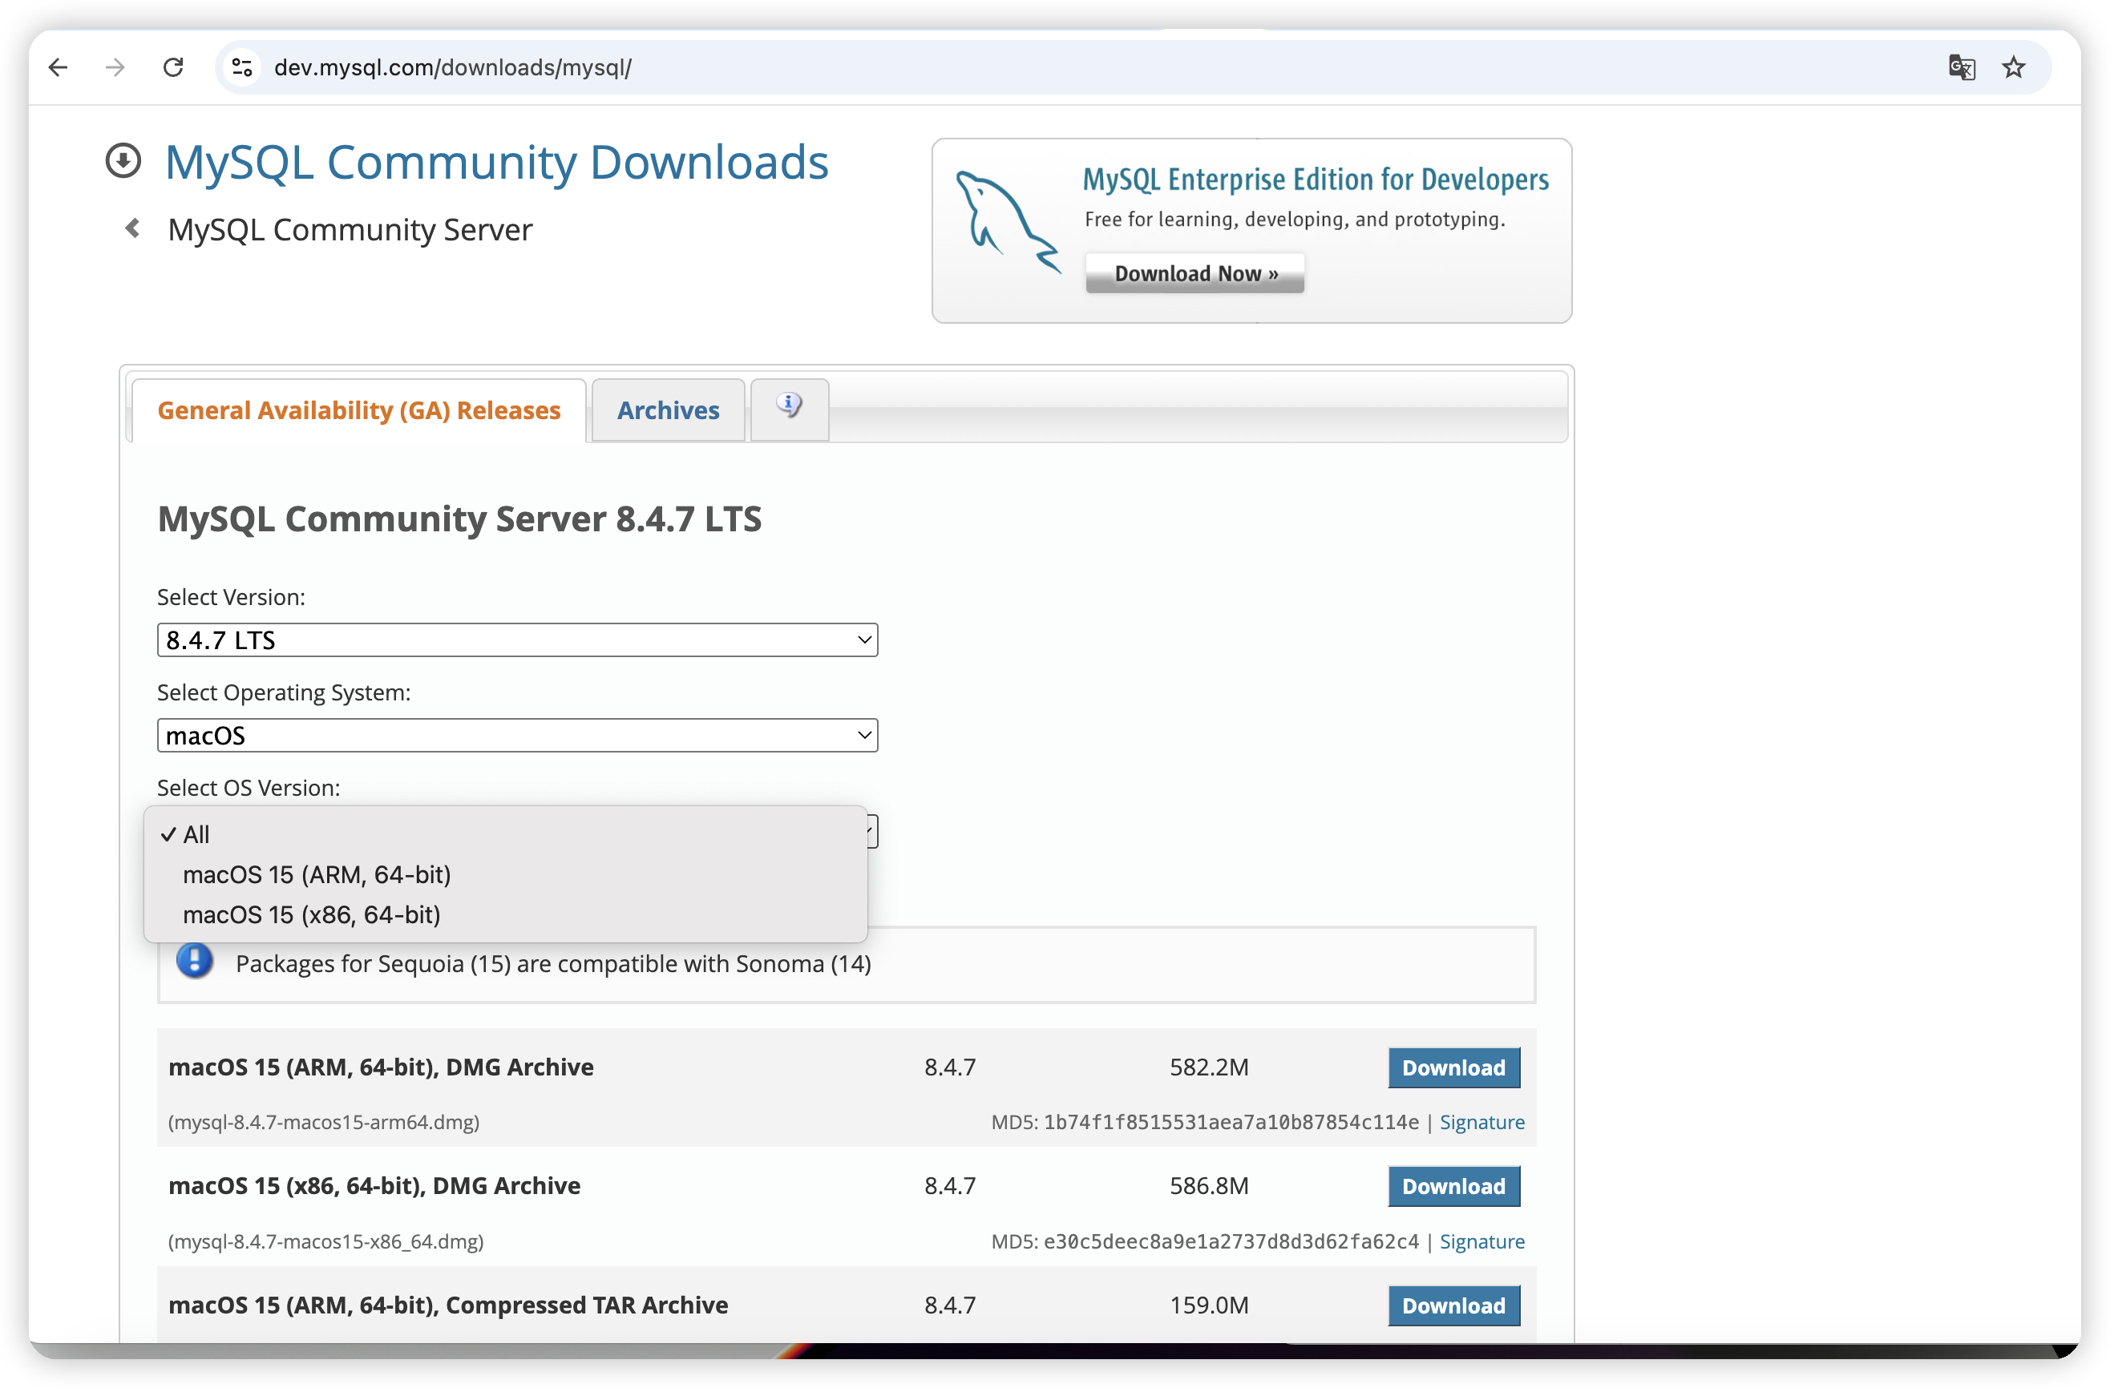Click the download circle icon by heading
Screen dimensions: 2110x1388
(123, 161)
